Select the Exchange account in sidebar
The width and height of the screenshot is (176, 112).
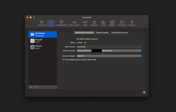43,34
